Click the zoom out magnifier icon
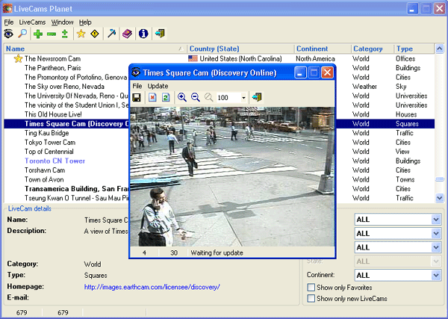This screenshot has width=448, height=319. (196, 97)
